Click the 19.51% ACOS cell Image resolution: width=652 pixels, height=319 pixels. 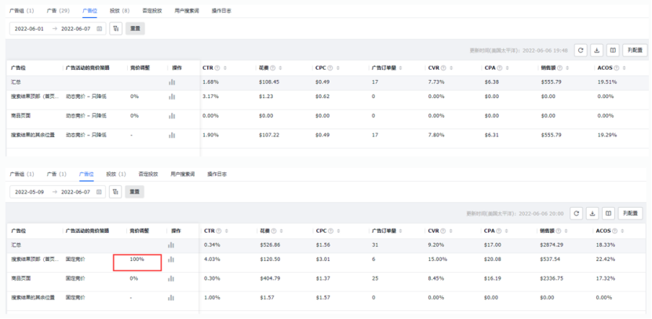[607, 82]
